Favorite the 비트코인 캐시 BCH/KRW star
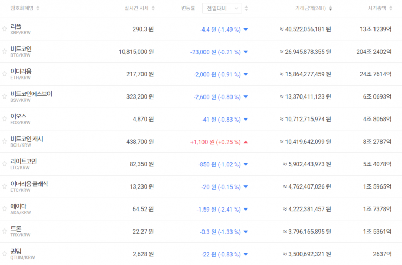 tap(4, 142)
